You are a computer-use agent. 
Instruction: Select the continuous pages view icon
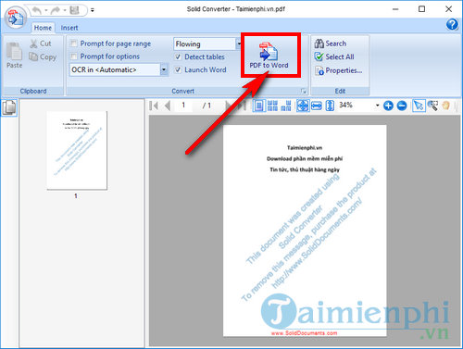coord(286,106)
